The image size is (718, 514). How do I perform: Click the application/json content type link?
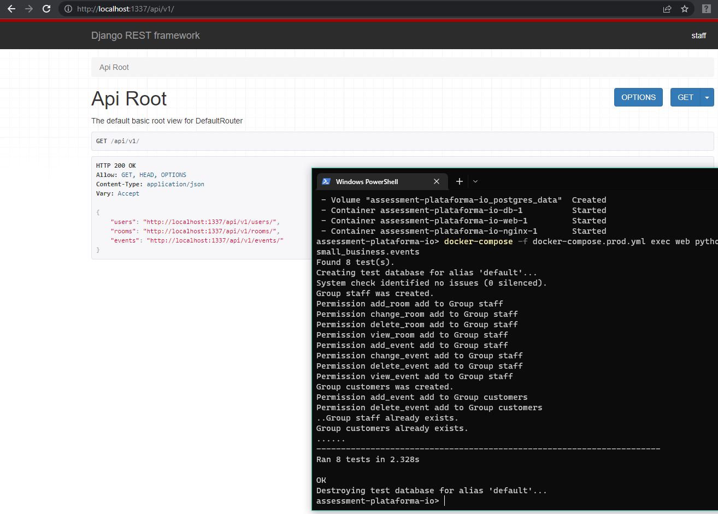coord(175,184)
